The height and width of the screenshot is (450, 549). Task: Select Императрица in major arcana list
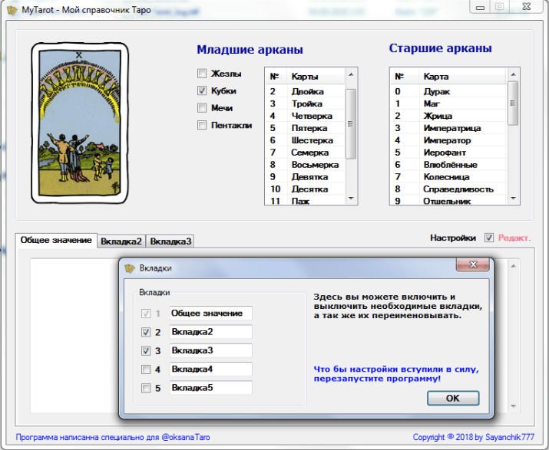pos(448,128)
